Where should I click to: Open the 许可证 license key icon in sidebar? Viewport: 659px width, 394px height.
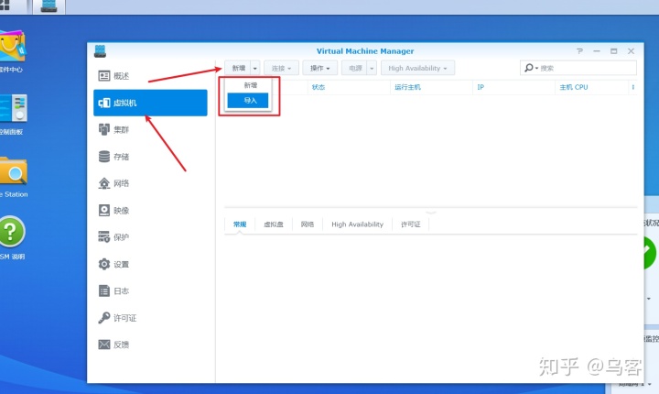[103, 318]
